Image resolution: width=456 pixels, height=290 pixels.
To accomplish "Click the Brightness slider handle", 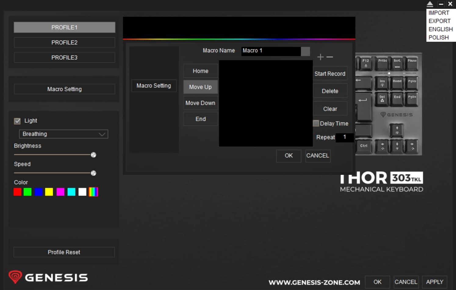I will (x=93, y=155).
